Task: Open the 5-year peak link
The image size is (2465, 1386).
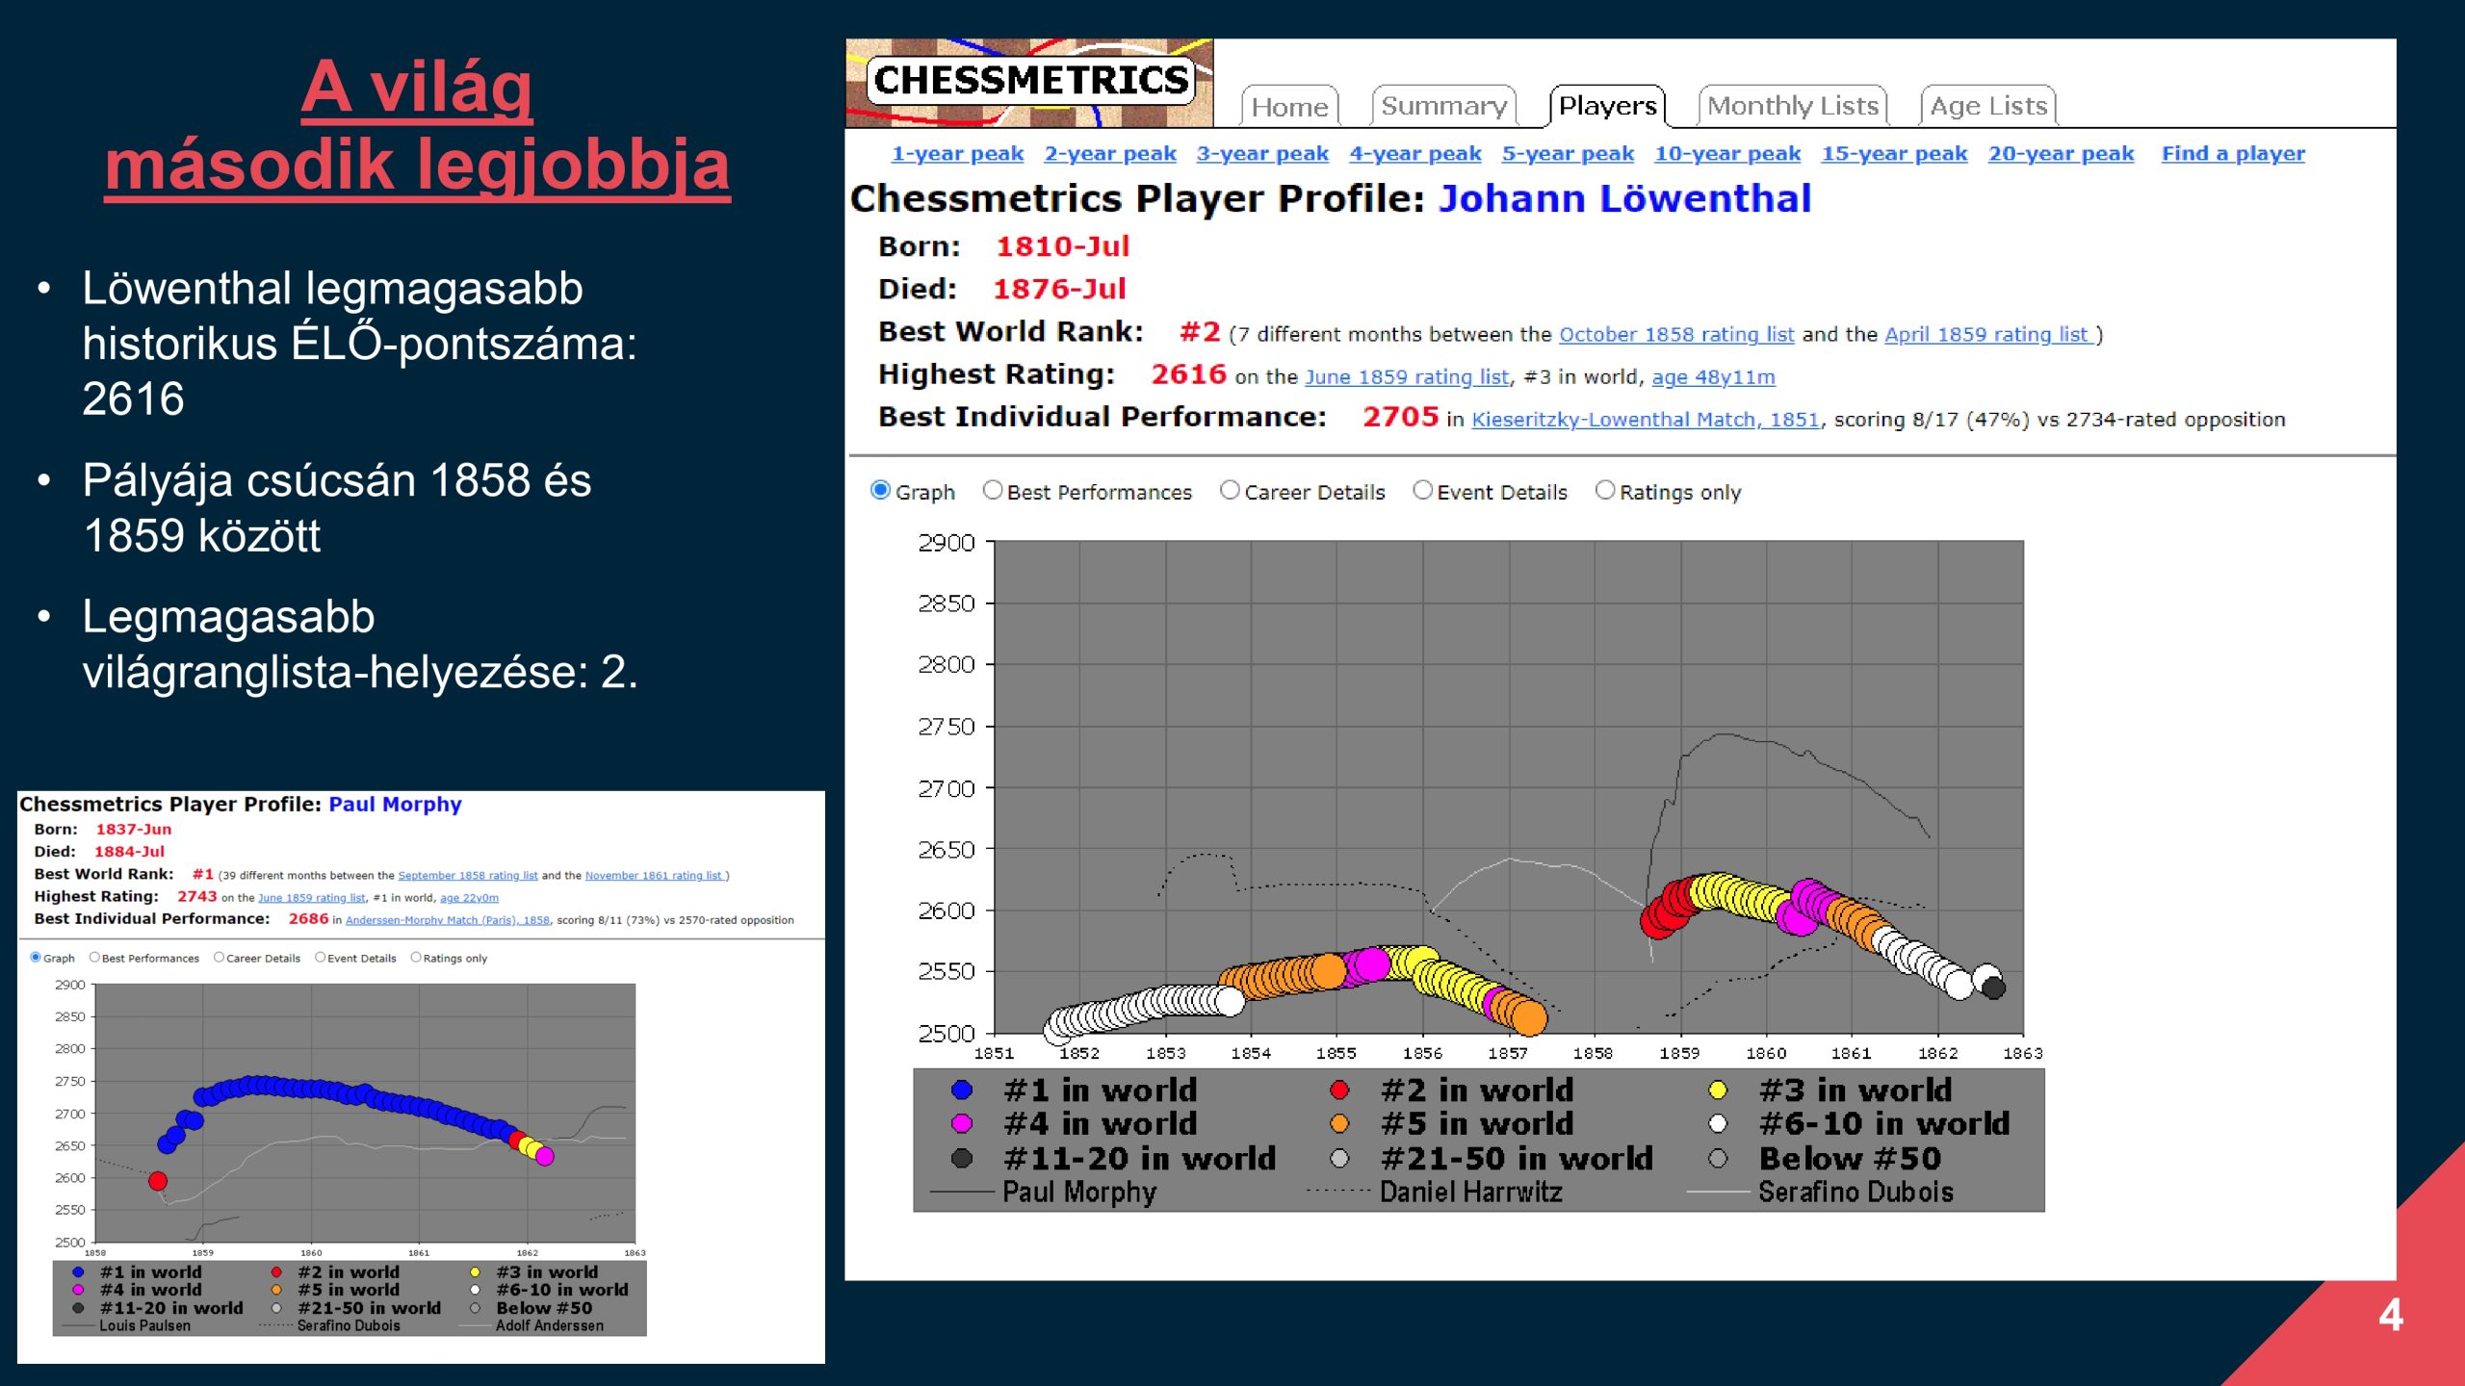Action: (1568, 154)
